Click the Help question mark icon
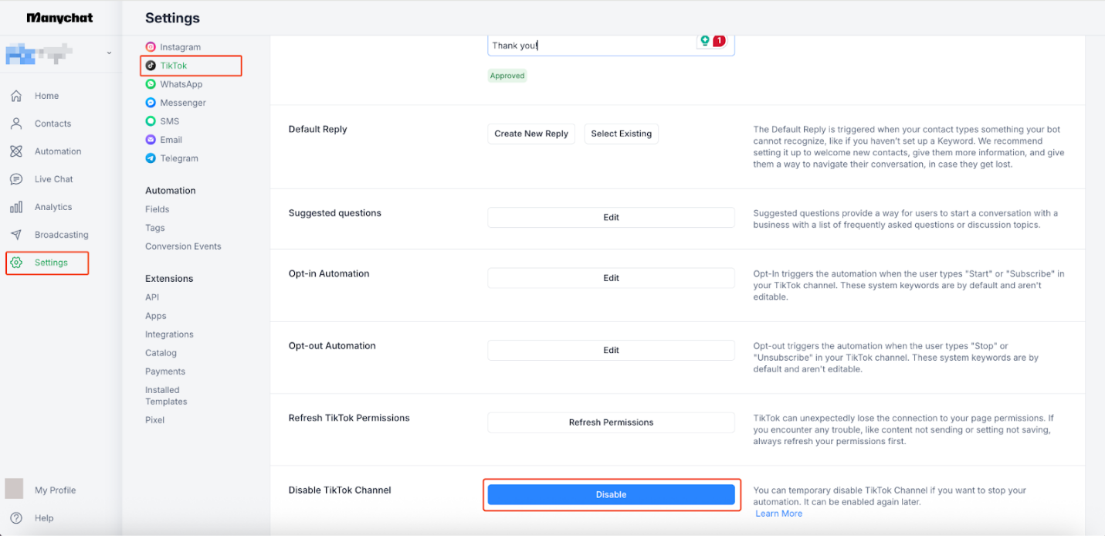The image size is (1105, 536). [15, 518]
